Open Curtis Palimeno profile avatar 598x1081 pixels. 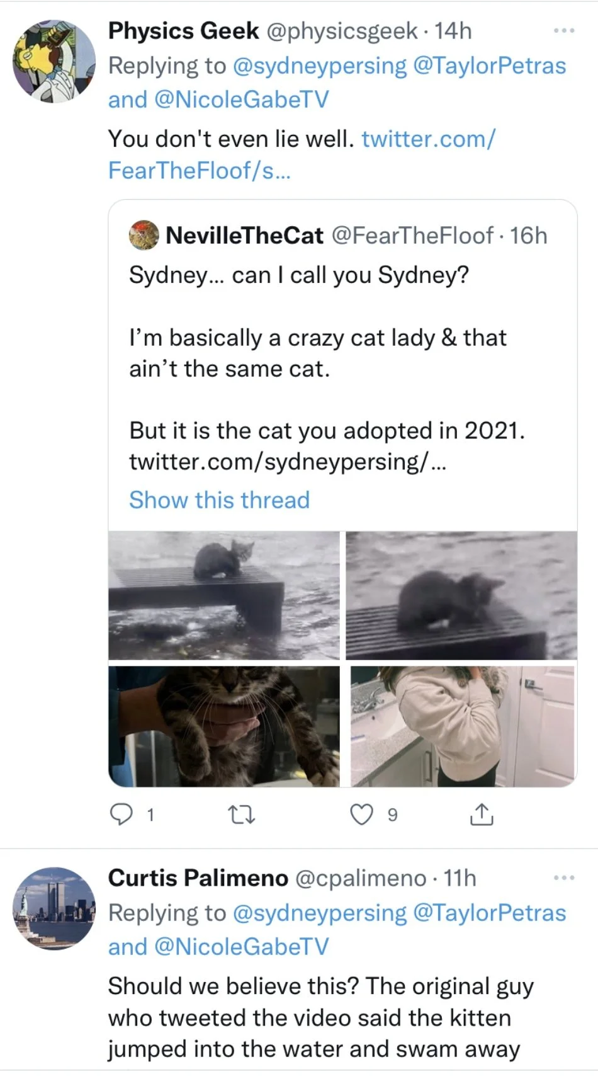pos(54,908)
